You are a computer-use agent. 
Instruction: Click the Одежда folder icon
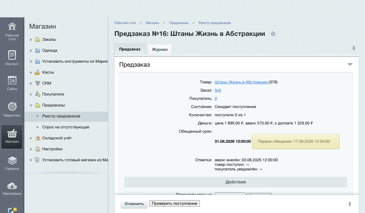pyautogui.click(x=37, y=51)
